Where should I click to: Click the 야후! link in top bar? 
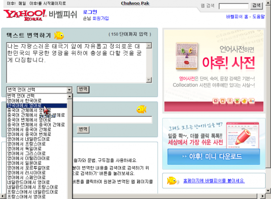[11, 3]
